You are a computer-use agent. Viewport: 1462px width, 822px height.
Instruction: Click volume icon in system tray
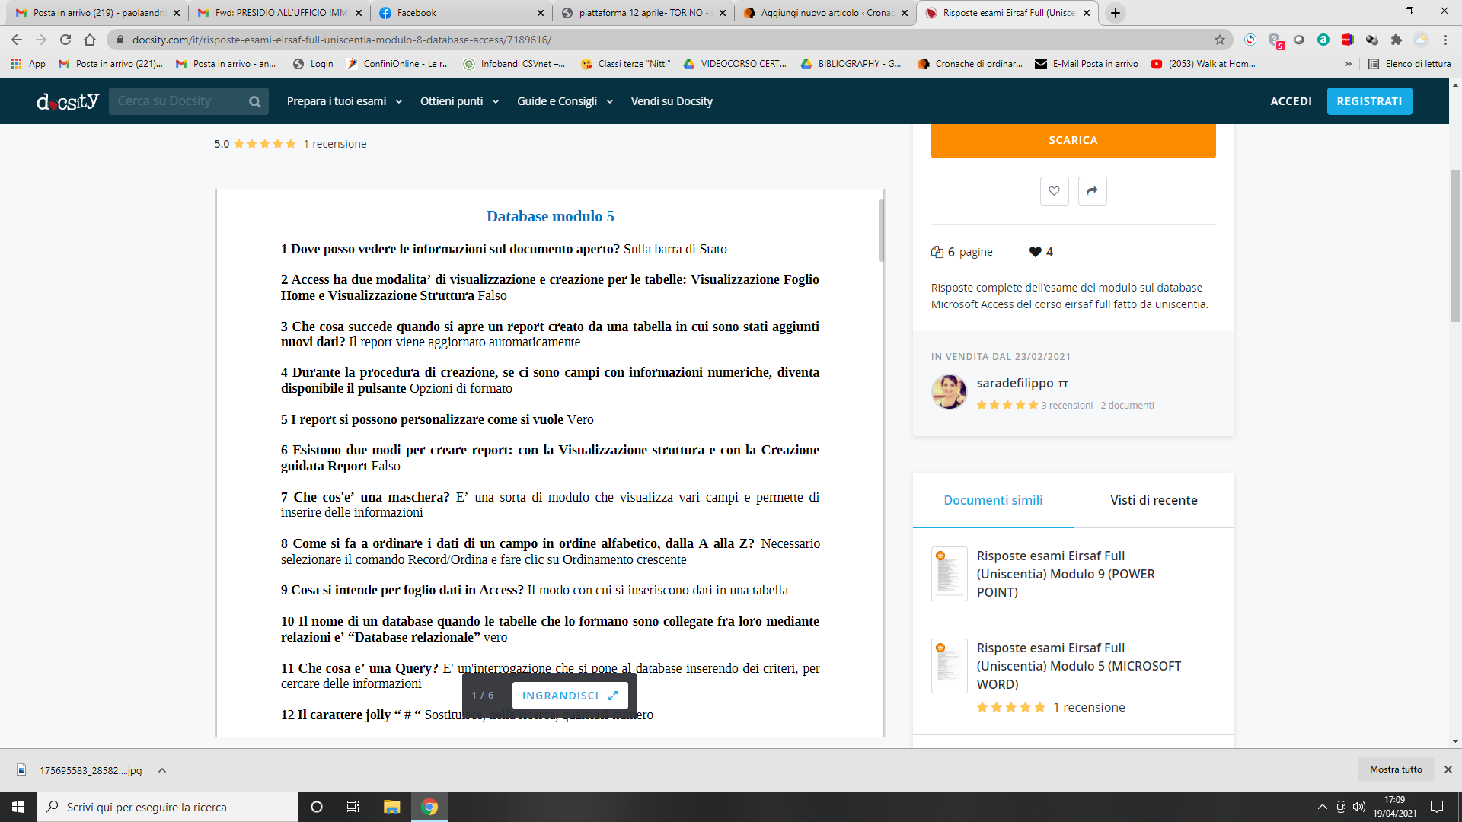tap(1359, 807)
